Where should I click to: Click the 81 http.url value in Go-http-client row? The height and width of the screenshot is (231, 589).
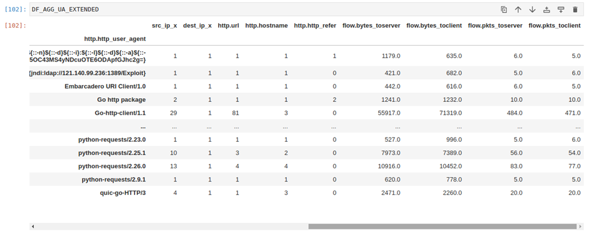pyautogui.click(x=236, y=113)
